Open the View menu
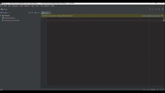The image size is (165, 93). (x=10, y=6)
